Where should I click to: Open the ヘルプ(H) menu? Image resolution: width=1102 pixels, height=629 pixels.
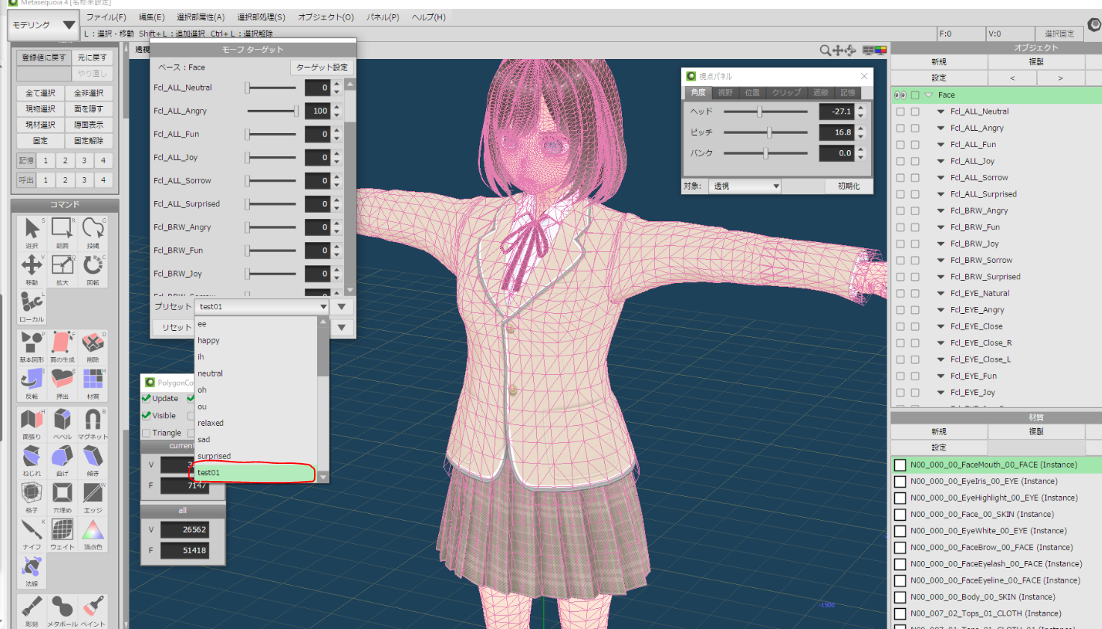click(428, 17)
